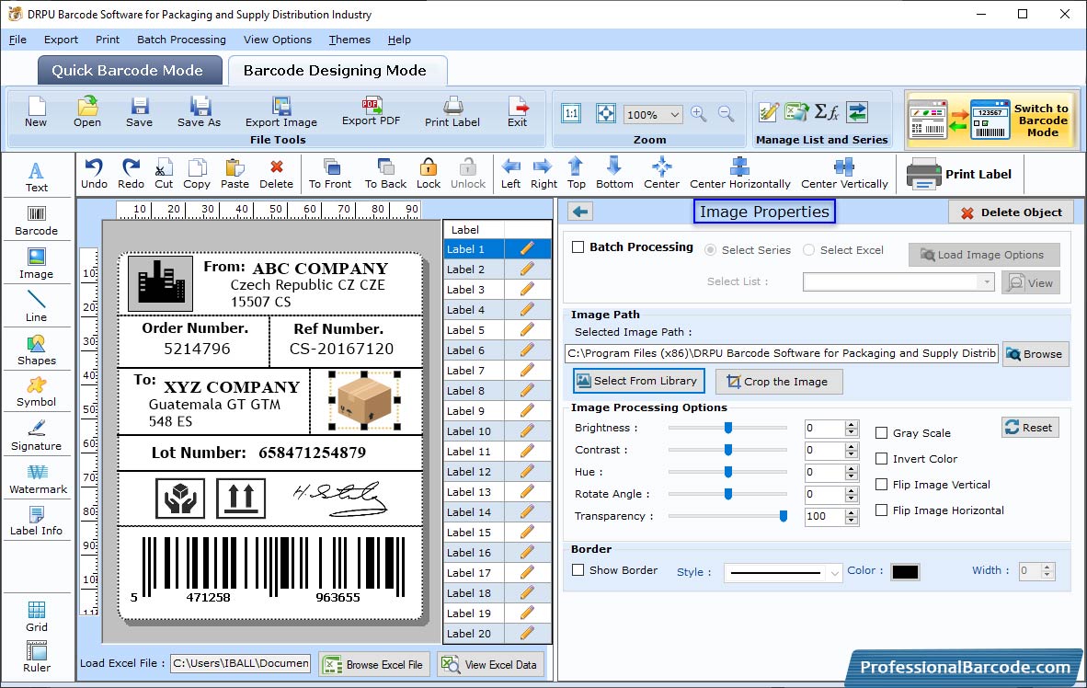Click Exit in File Tools
The width and height of the screenshot is (1087, 688).
[517, 111]
